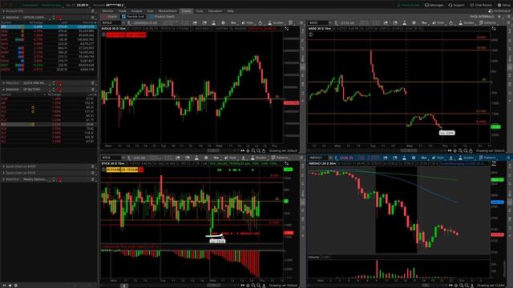Open Studies on the $ADD chart

[x=467, y=23]
